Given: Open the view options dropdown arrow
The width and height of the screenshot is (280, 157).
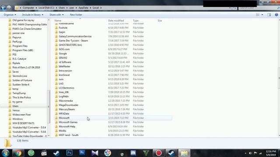Looking at the screenshot, I should pos(262,15).
